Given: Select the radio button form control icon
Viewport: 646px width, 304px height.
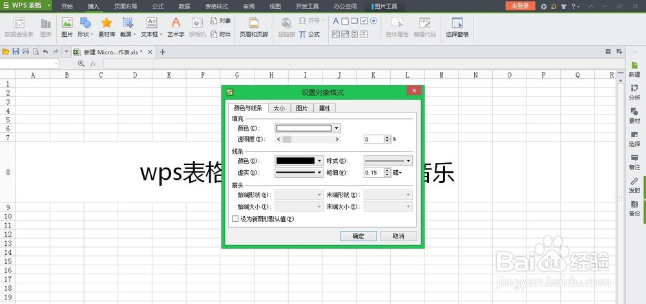Looking at the screenshot, I should 373,21.
